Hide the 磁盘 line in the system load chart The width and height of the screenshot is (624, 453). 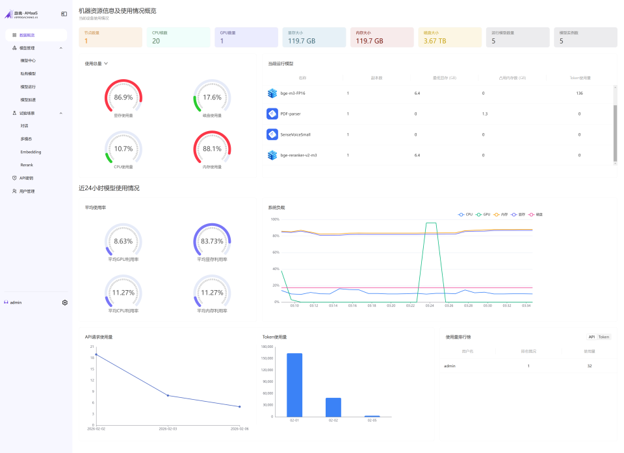tap(535, 214)
